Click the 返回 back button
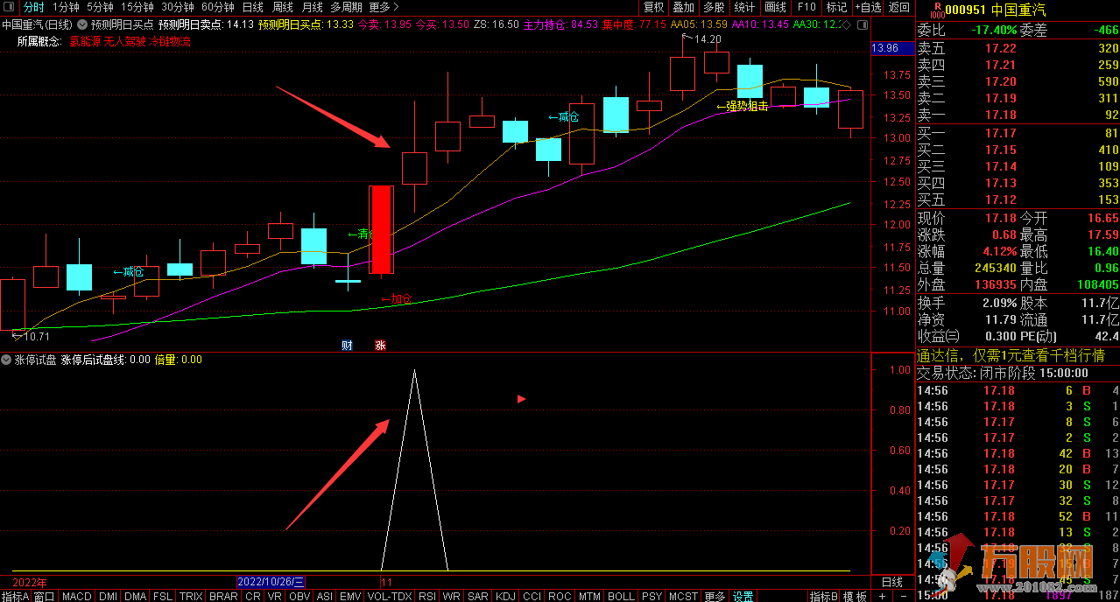1120x602 pixels. (x=899, y=7)
